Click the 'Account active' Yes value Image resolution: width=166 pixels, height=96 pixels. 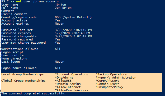pos(58,20)
